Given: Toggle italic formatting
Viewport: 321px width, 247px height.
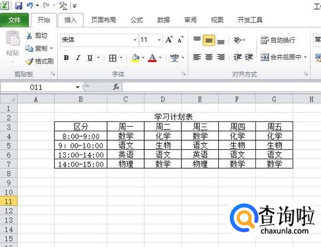Looking at the screenshot, I should (78, 58).
